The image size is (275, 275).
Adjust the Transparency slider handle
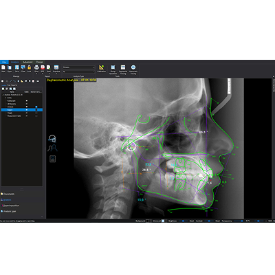tap(242, 221)
